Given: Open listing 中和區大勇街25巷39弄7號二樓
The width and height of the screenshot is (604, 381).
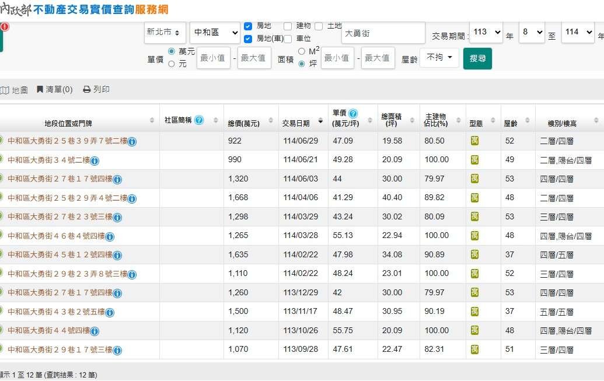Looking at the screenshot, I should tap(67, 141).
